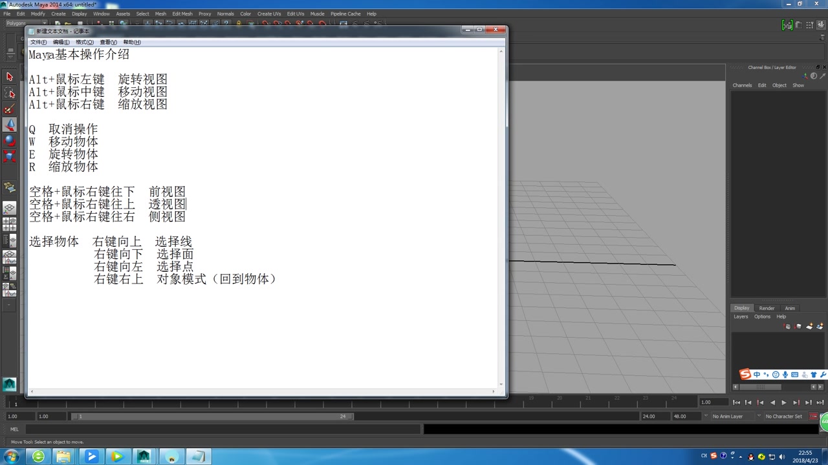Open Notepad 编辑(E) menu
828x465 pixels.
point(61,42)
